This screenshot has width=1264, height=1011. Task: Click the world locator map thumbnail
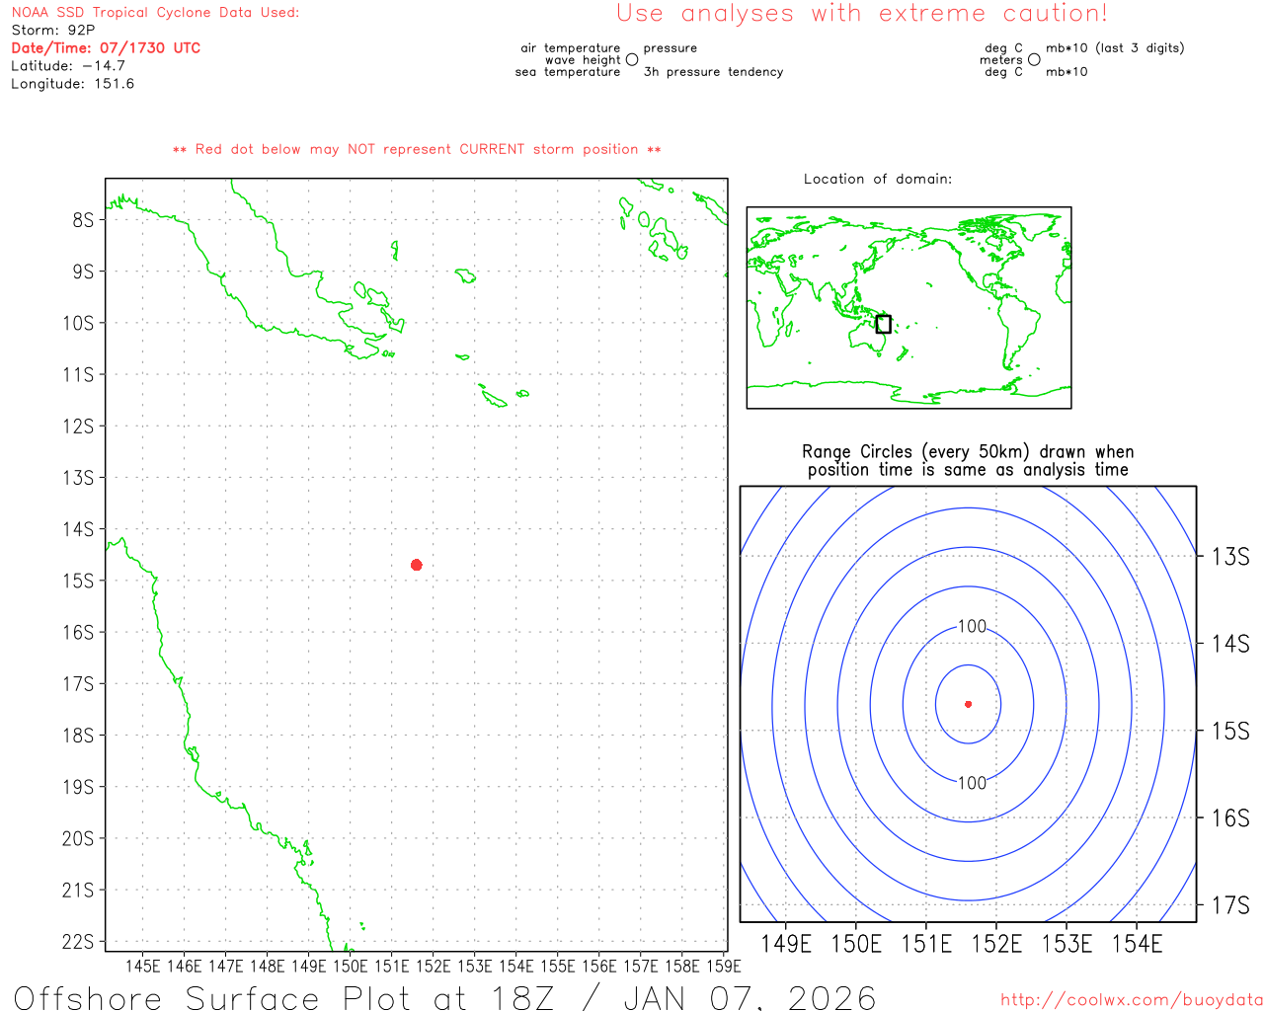(908, 308)
